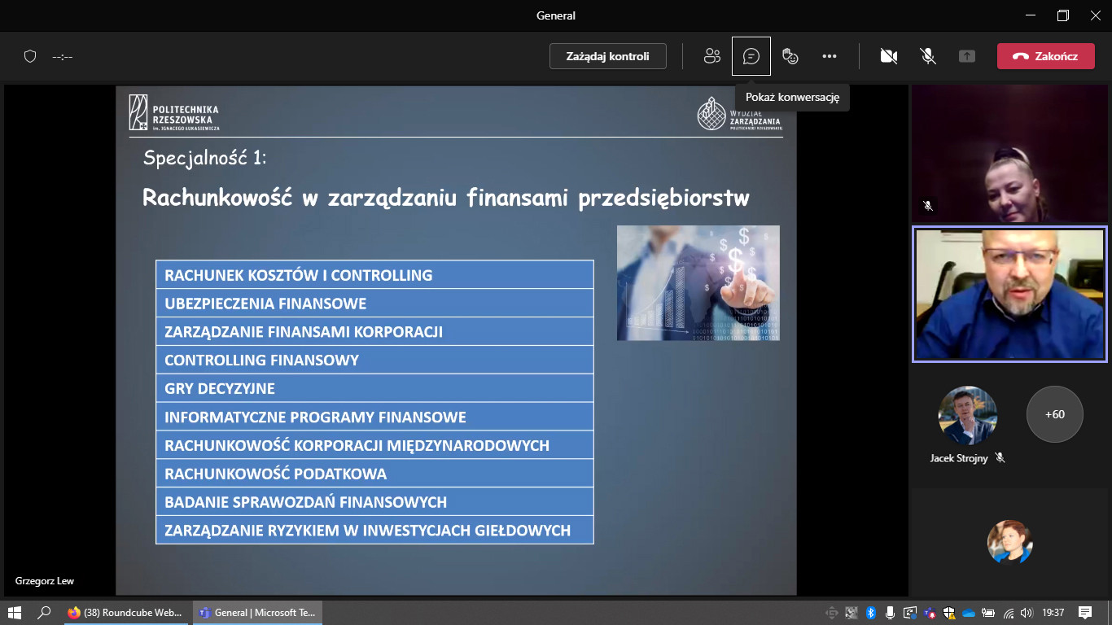Image resolution: width=1112 pixels, height=625 pixels.
Task: Select the General Microsoft Teams taskbar item
Action: 257,613
